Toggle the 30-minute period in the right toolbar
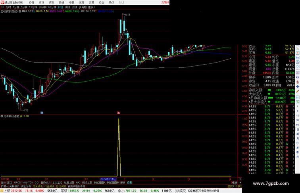This screenshot has height=193, width=300. click(x=298, y=120)
